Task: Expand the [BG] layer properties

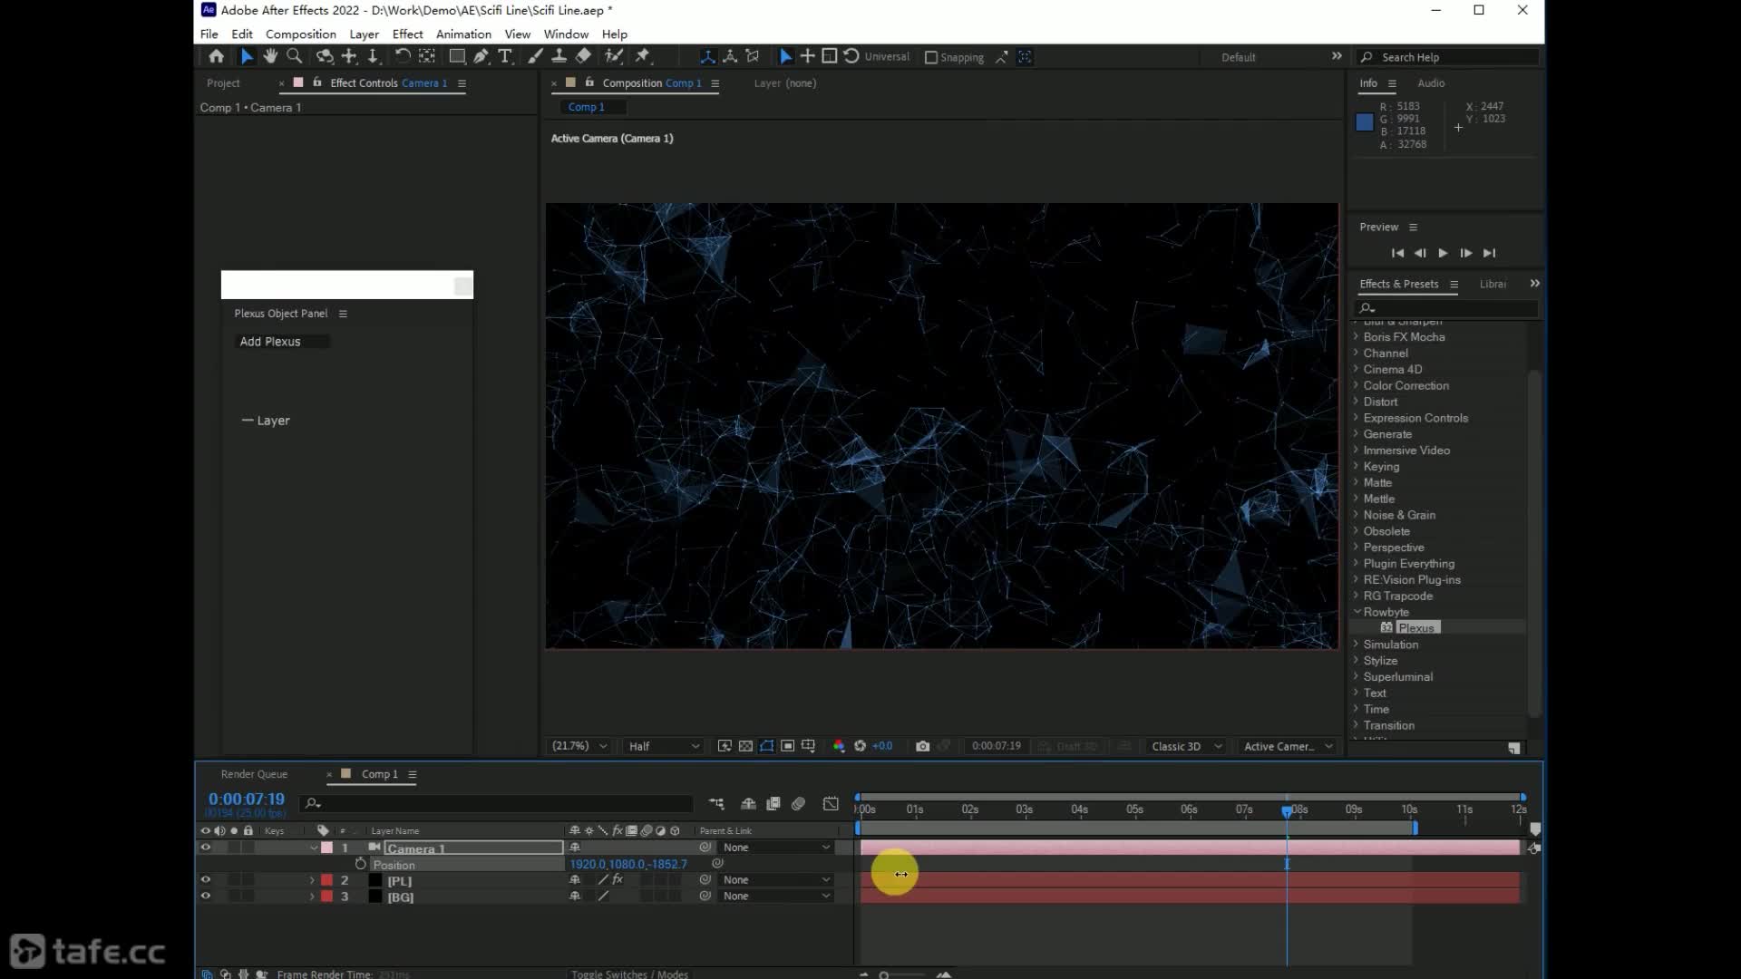Action: pos(312,897)
